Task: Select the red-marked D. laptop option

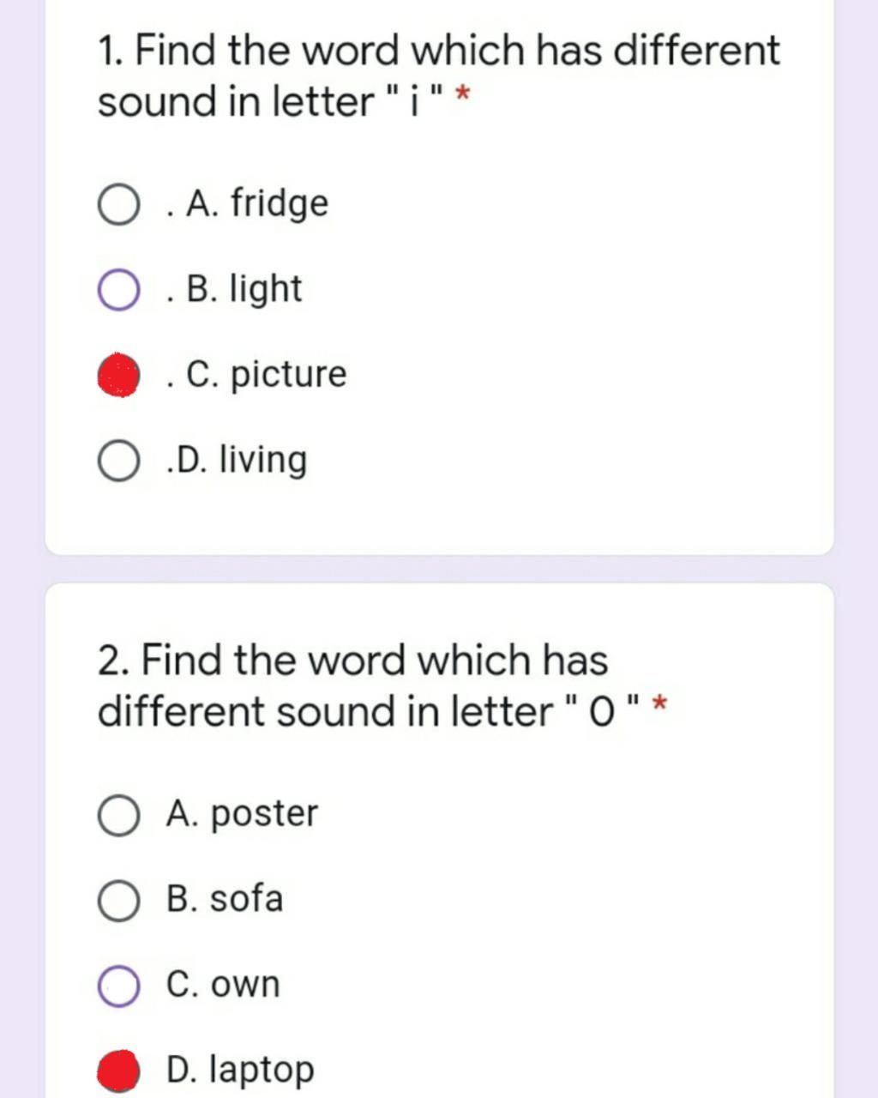Action: (117, 1071)
